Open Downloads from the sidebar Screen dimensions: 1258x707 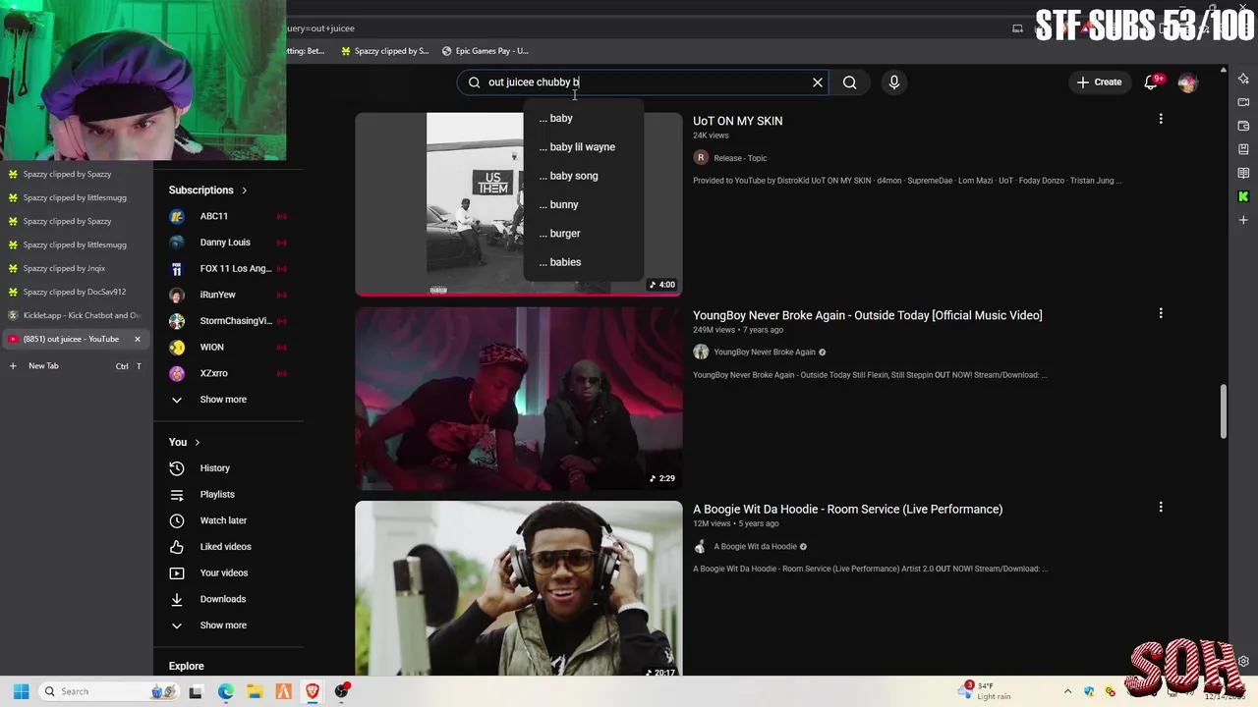click(228, 599)
